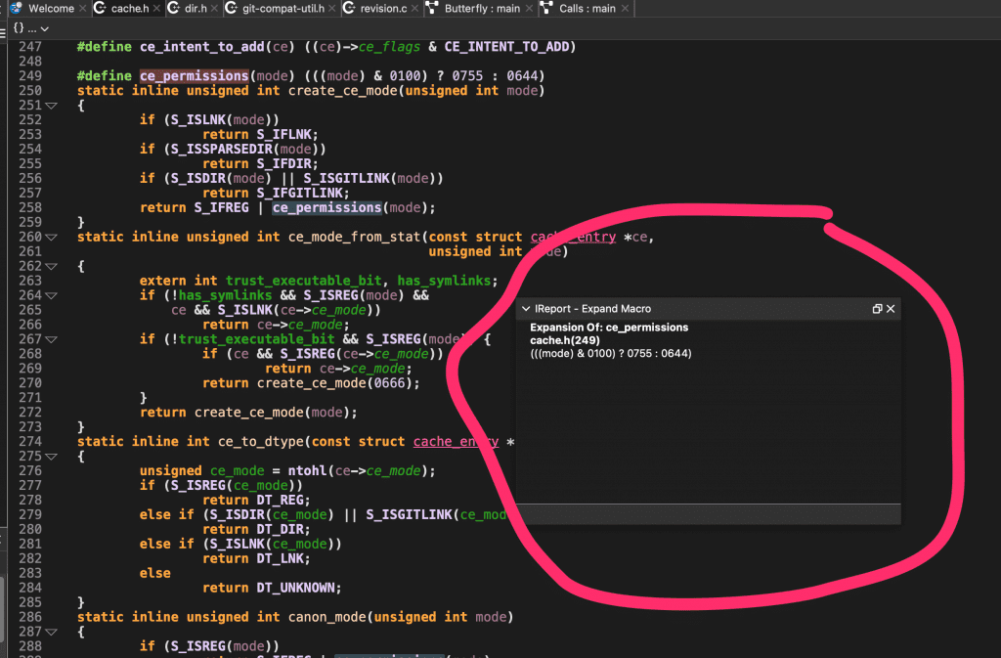The height and width of the screenshot is (658, 1001).
Task: Click DT_UNKNOWN on line 284
Action: point(295,588)
